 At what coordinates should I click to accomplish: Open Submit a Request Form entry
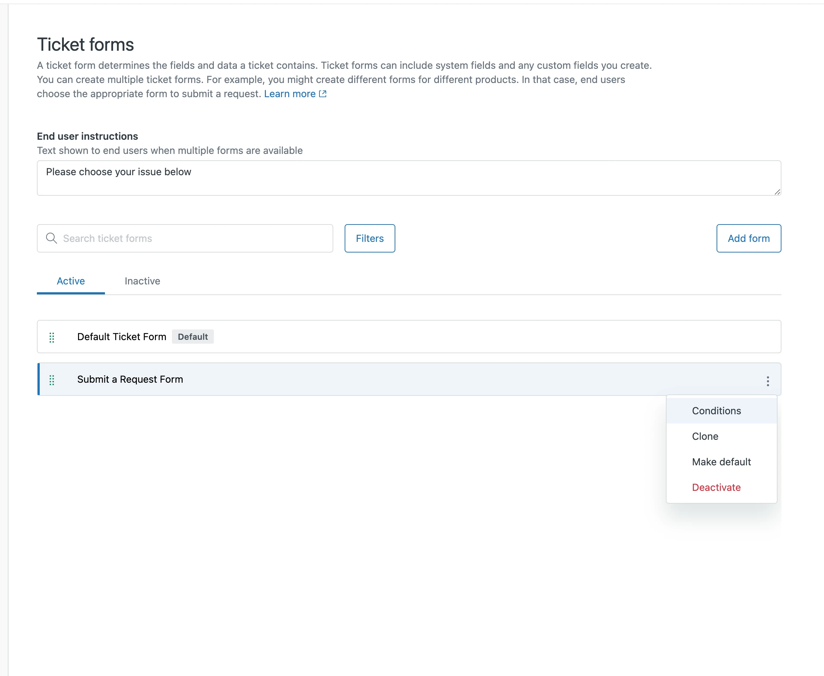130,379
